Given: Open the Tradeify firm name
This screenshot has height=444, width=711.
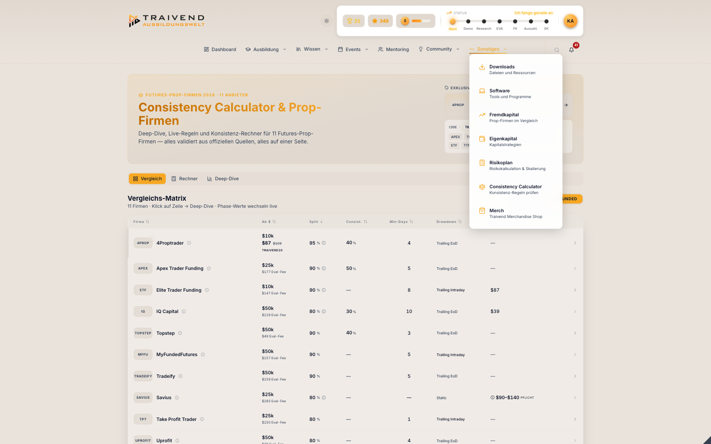Looking at the screenshot, I should pos(166,376).
